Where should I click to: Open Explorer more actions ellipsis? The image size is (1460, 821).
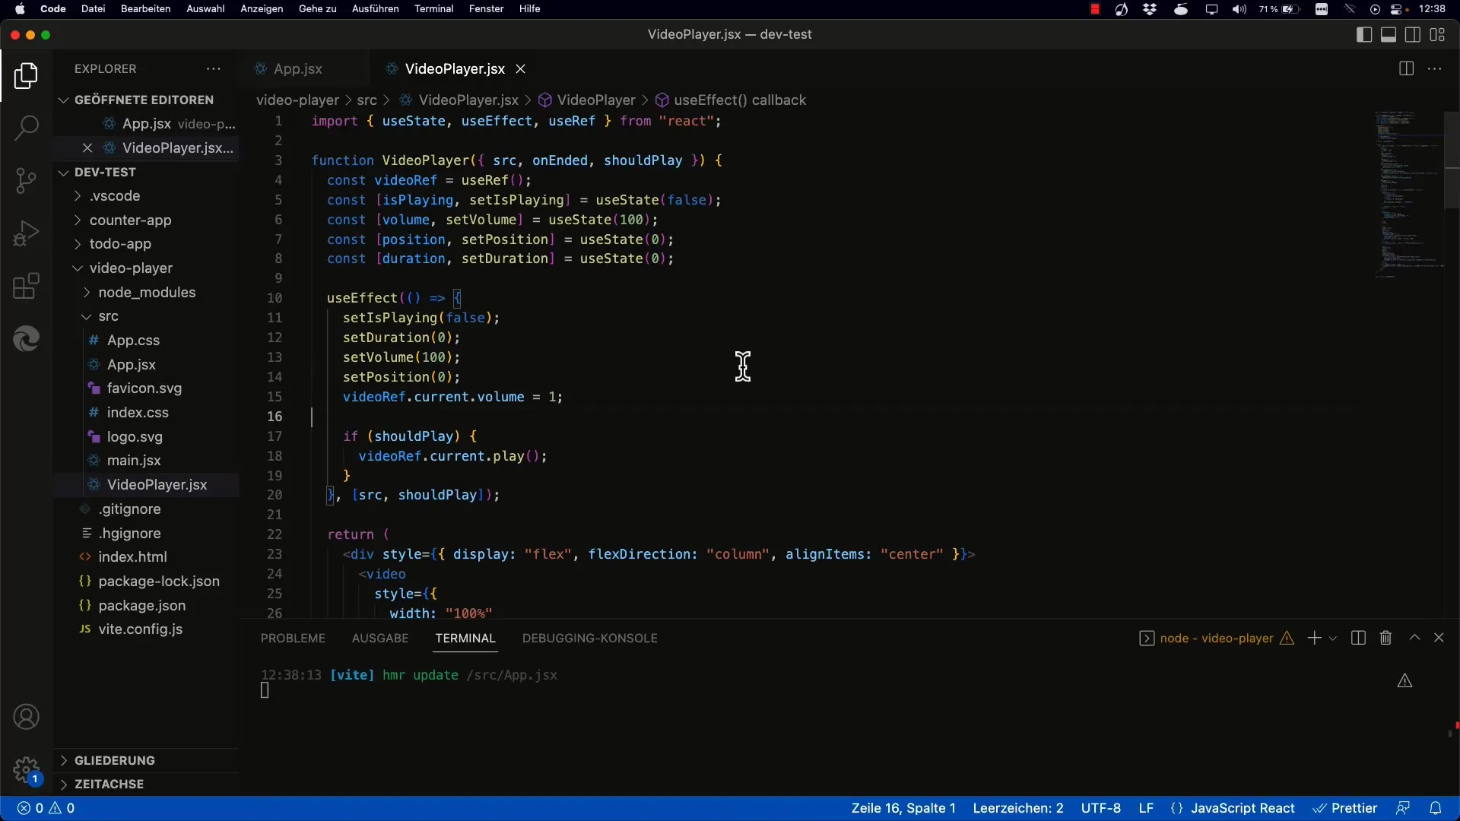214,68
